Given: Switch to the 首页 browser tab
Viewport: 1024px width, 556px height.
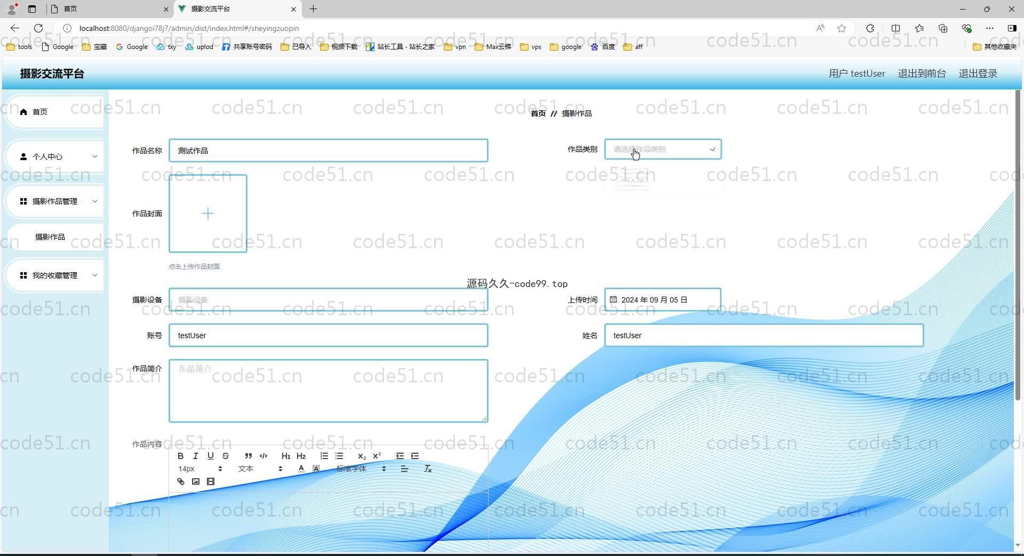Looking at the screenshot, I should [109, 9].
